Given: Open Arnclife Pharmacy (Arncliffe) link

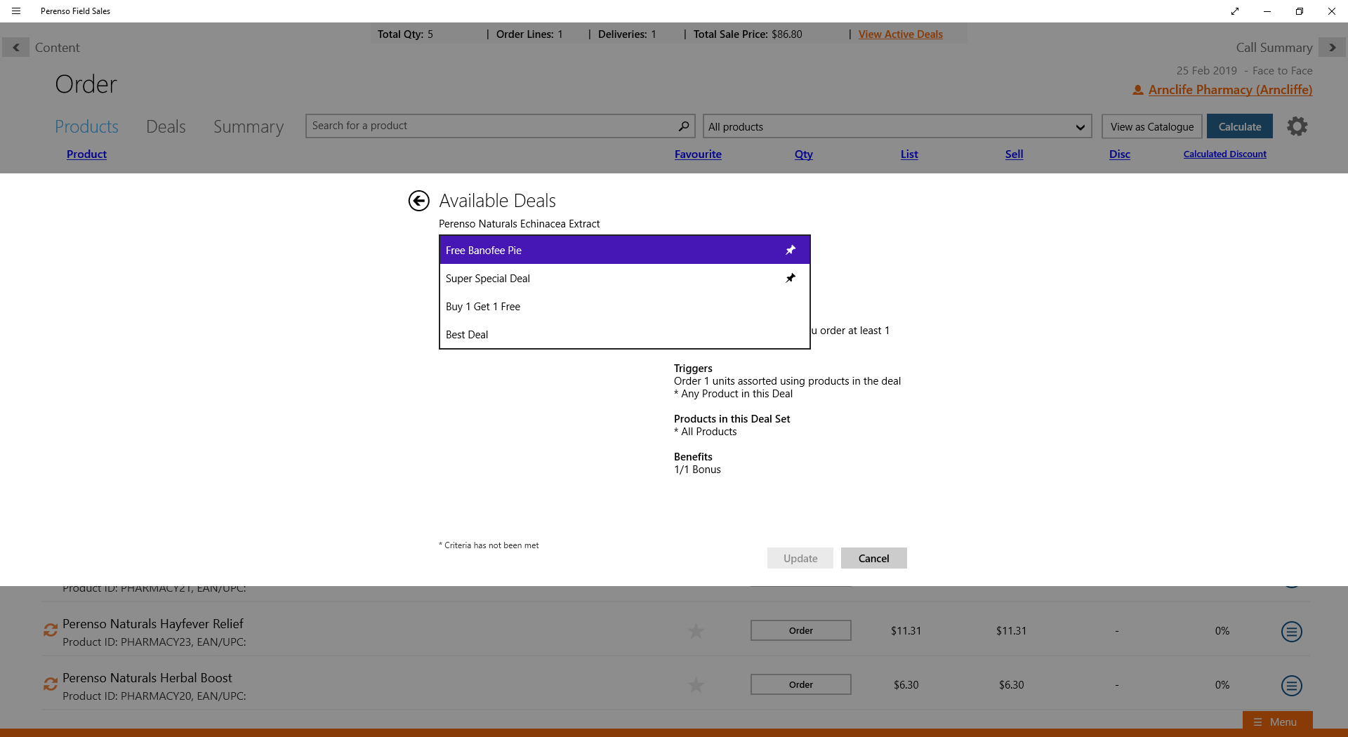Looking at the screenshot, I should (1230, 90).
